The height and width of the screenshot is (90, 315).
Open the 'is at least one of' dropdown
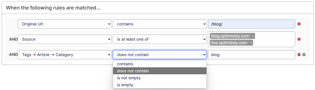click(160, 39)
